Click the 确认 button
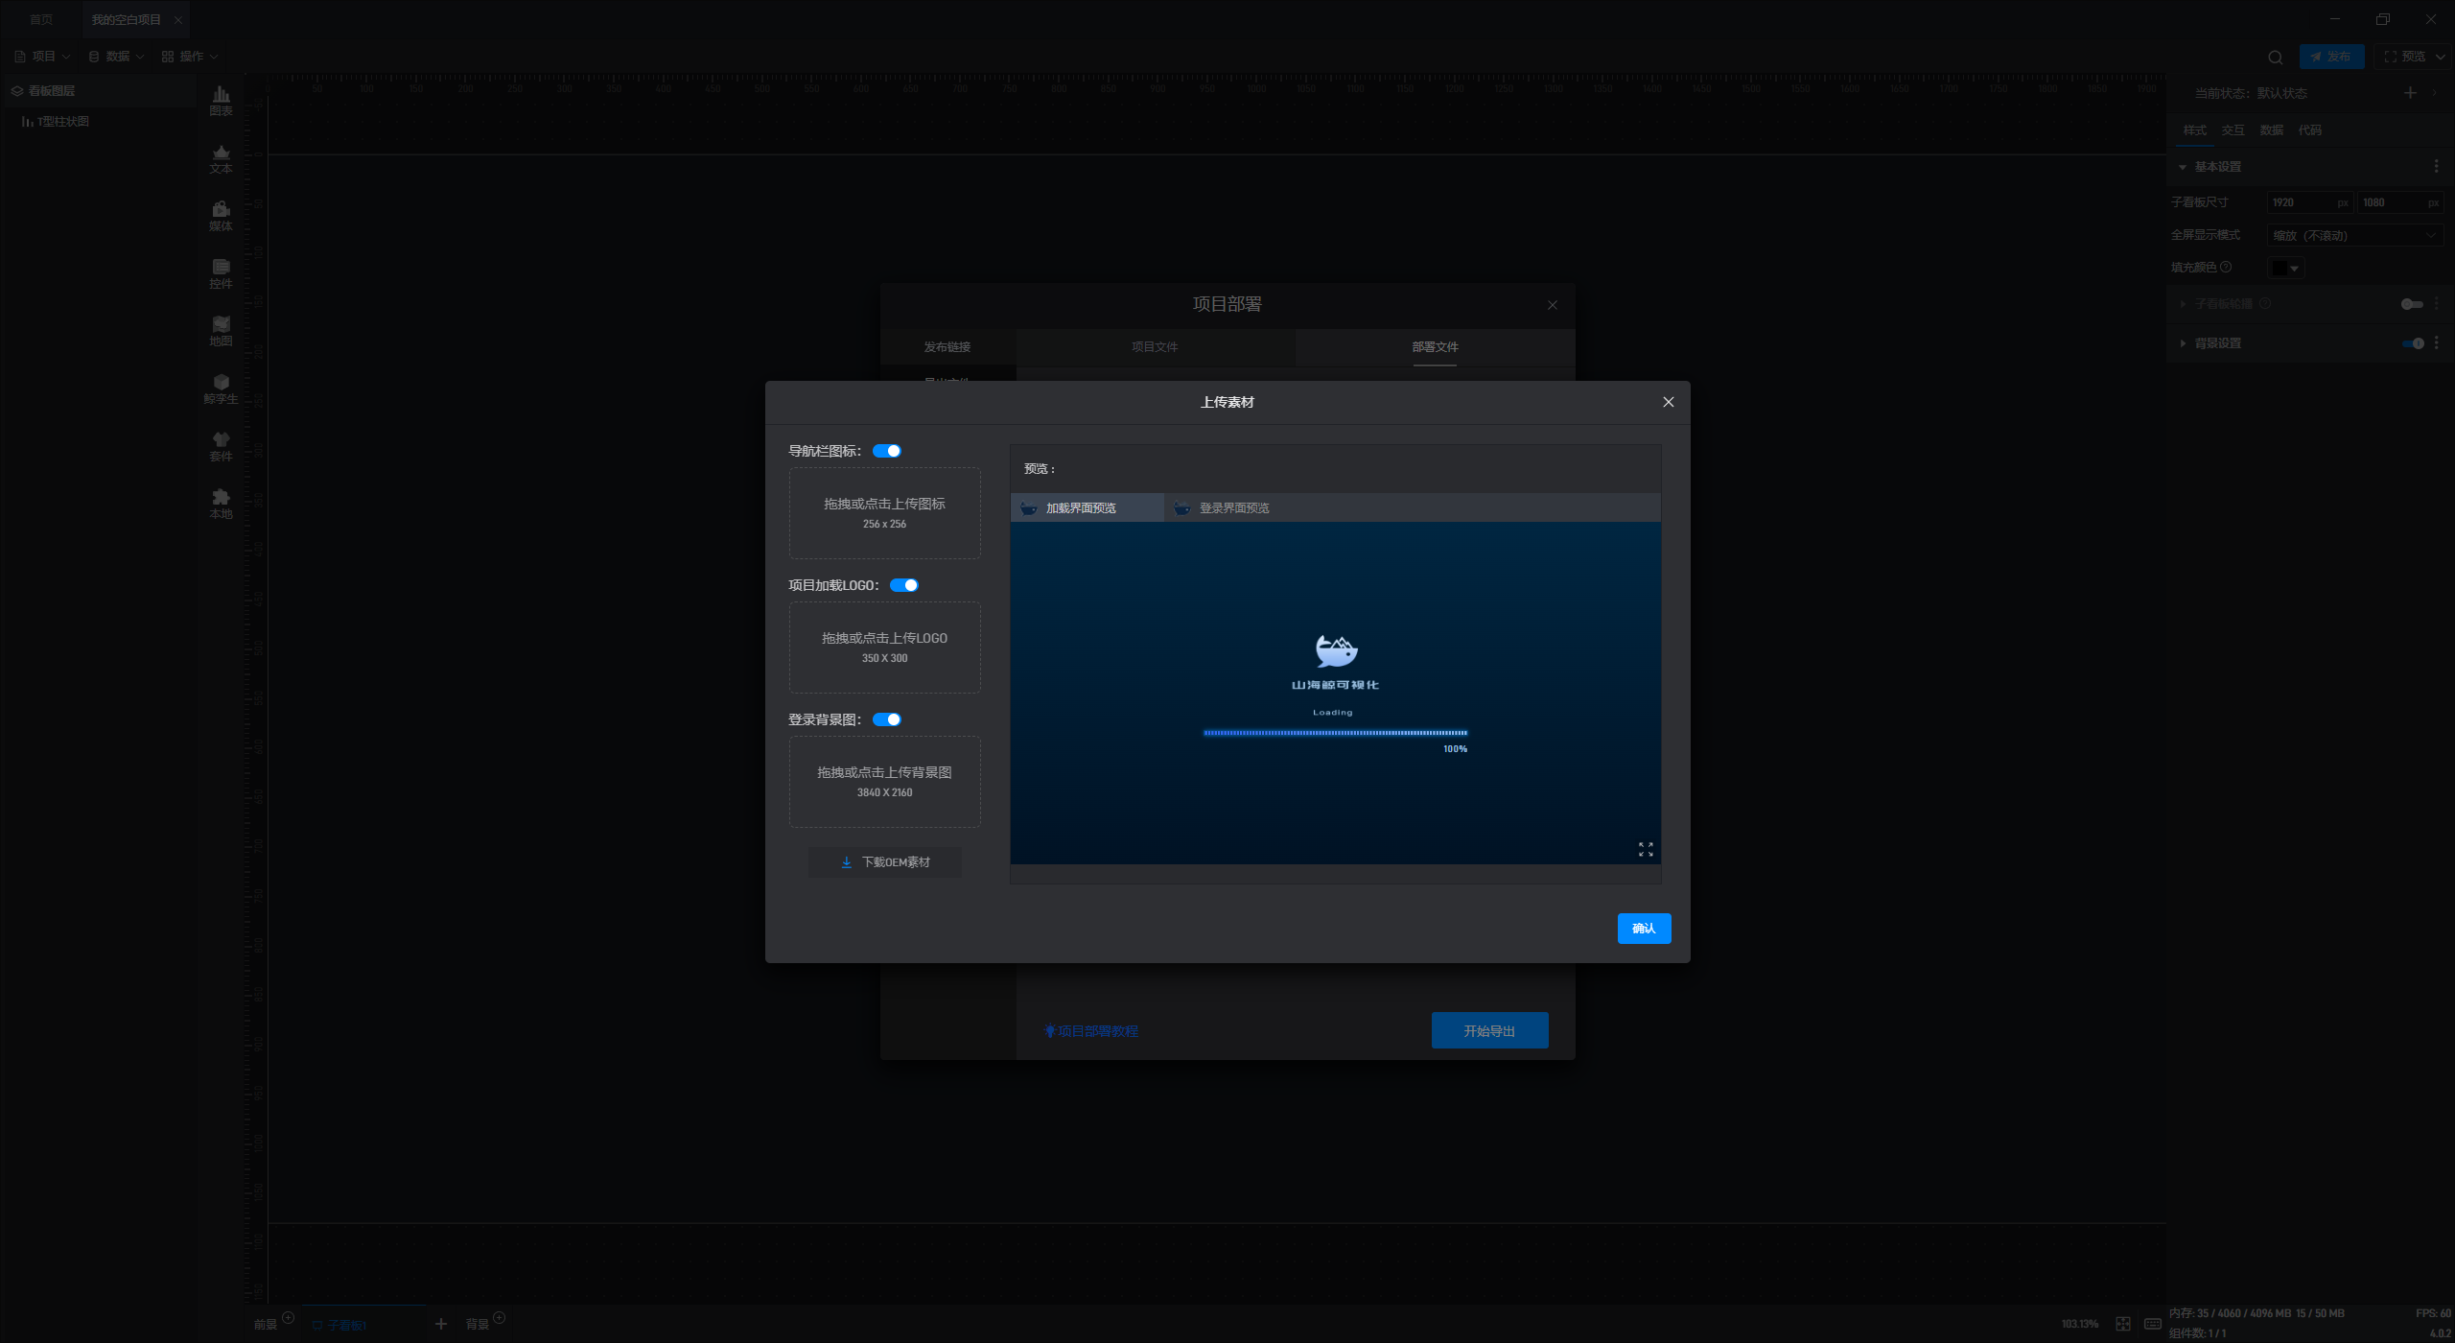The image size is (2455, 1343). click(x=1644, y=928)
